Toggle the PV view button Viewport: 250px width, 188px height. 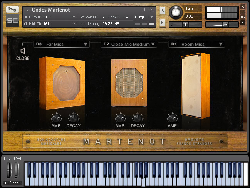[243, 23]
